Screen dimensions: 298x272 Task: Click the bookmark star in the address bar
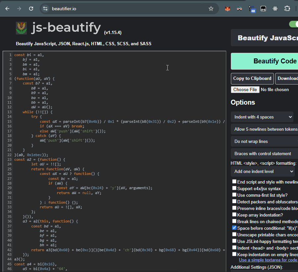211,9
